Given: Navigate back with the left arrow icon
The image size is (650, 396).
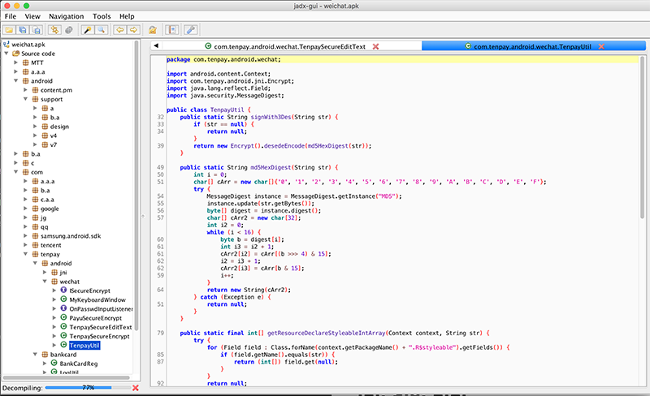Looking at the screenshot, I should click(119, 30).
